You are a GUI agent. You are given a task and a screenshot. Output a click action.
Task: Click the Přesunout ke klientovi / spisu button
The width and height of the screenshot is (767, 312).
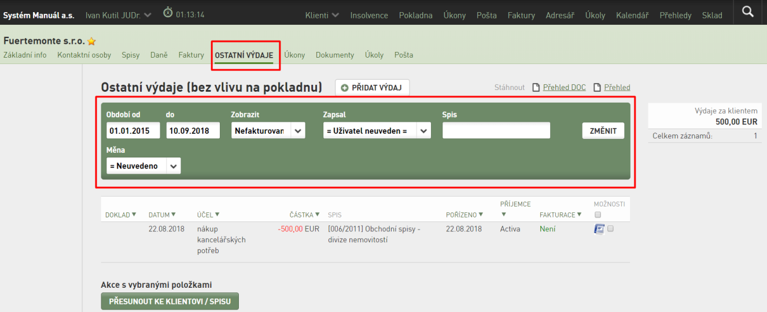[170, 302]
